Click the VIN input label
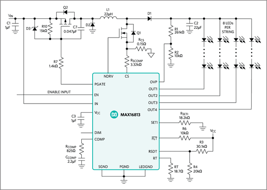267x190 pixels. (10, 16)
